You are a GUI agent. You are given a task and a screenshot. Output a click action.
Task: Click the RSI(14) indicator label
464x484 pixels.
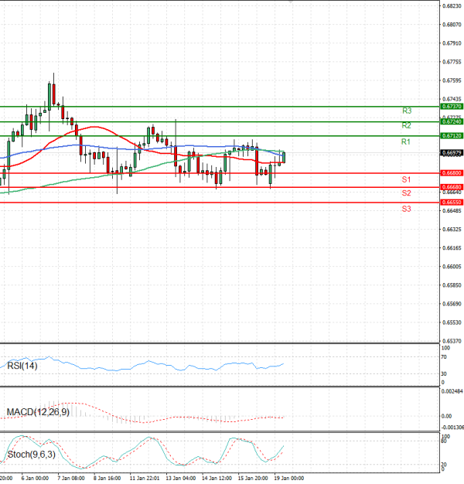tap(22, 366)
